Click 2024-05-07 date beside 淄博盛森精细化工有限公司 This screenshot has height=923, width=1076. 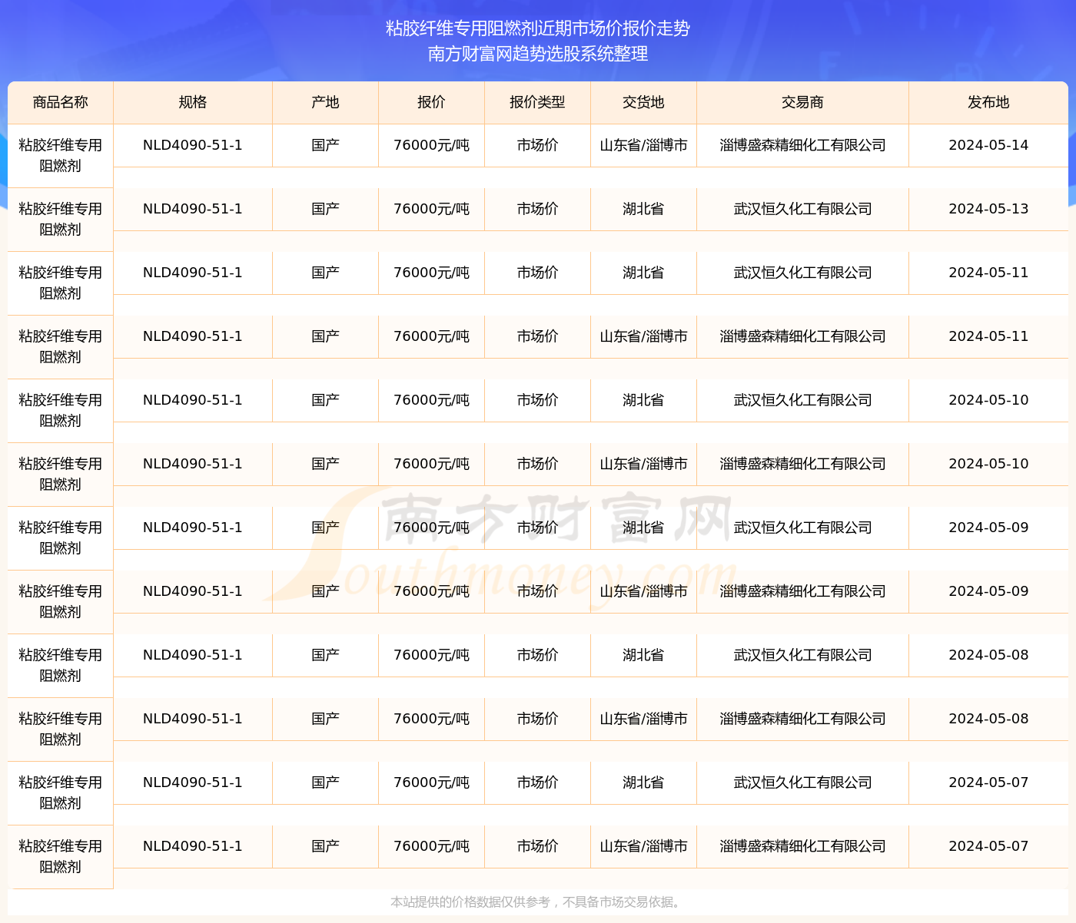989,846
